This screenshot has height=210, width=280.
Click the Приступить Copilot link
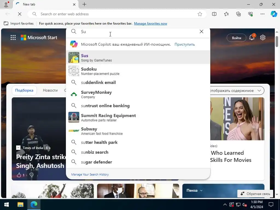pyautogui.click(x=185, y=44)
